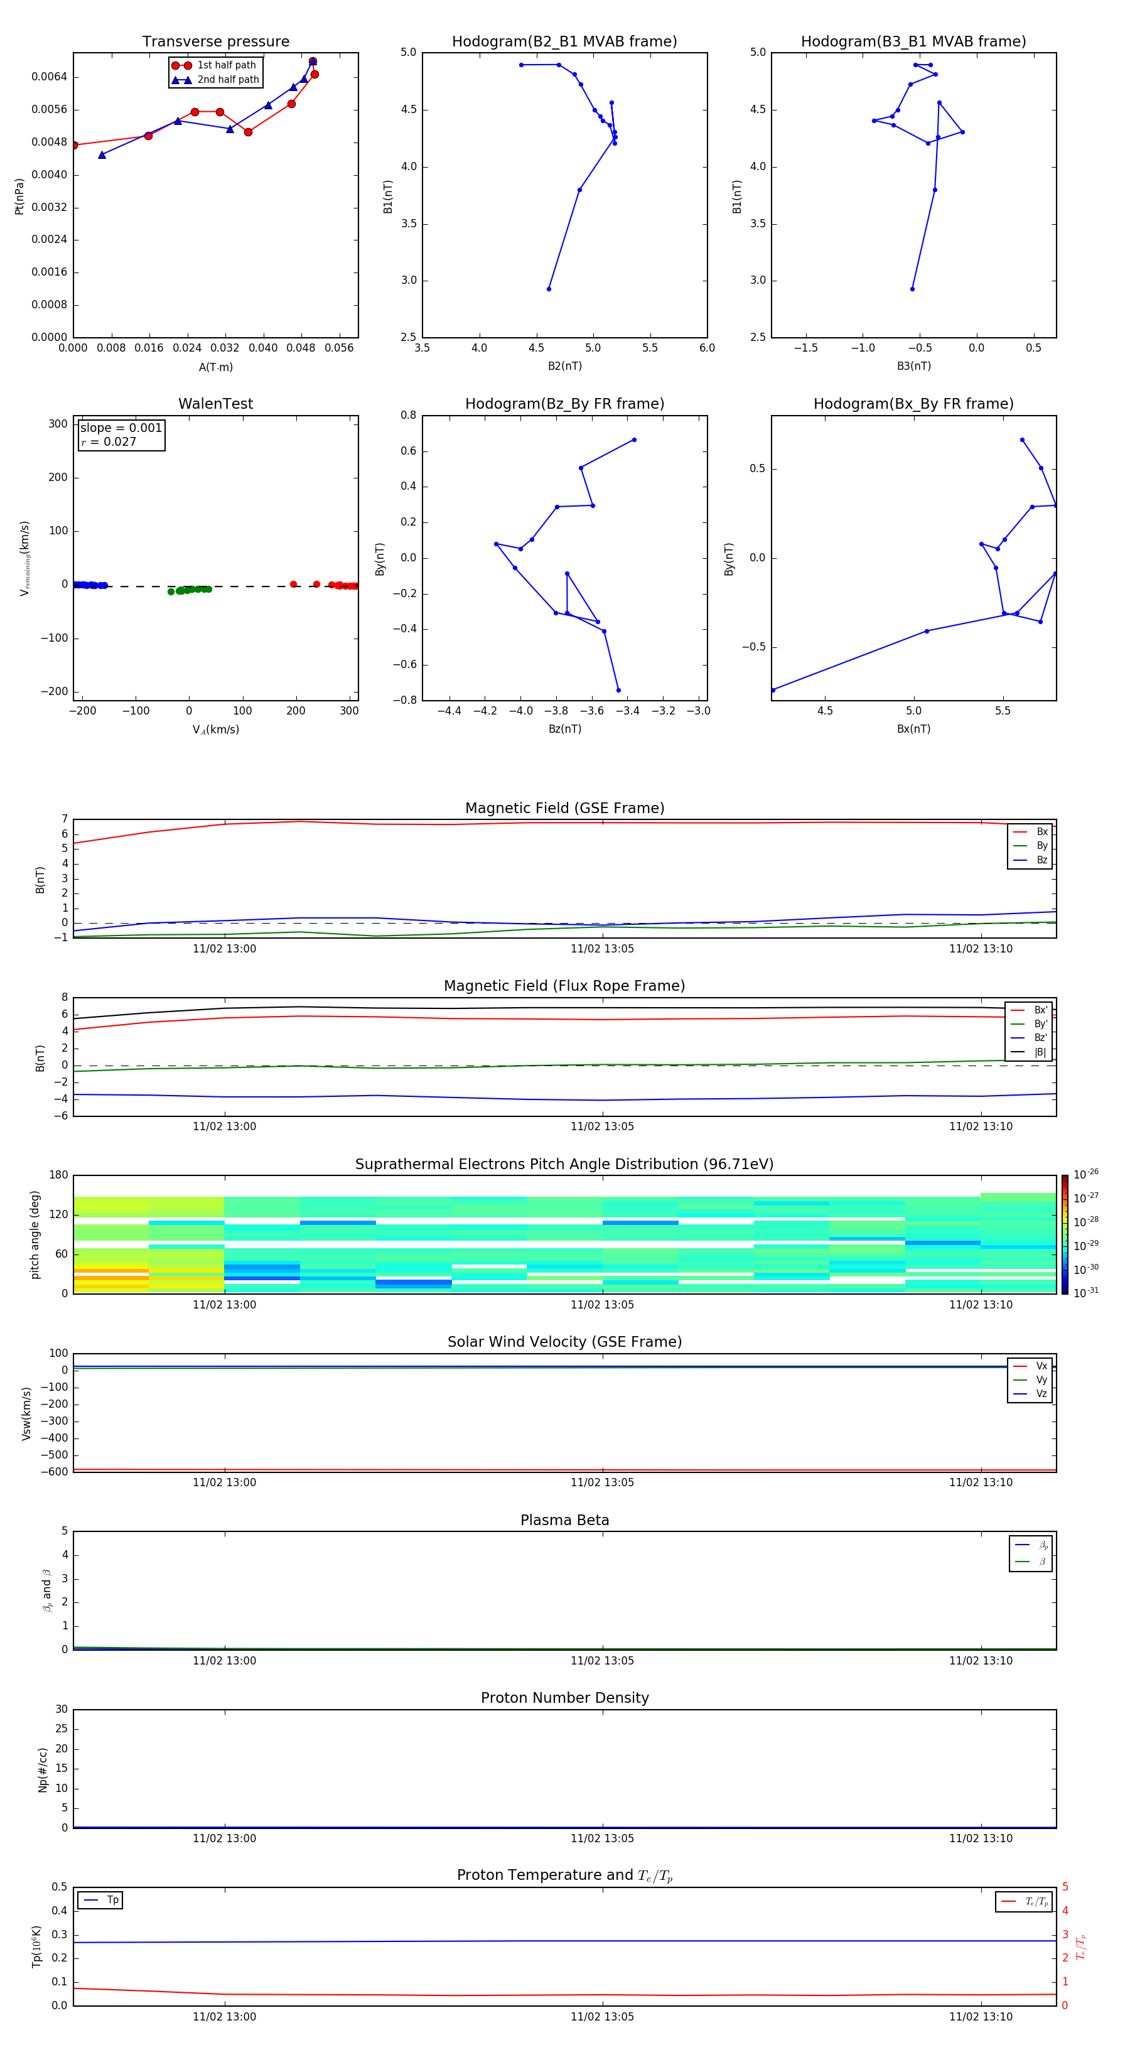Click the 'Bz' legend entry in GSE magnetic field
Screen dimensions: 1130x2072
coord(1030,861)
